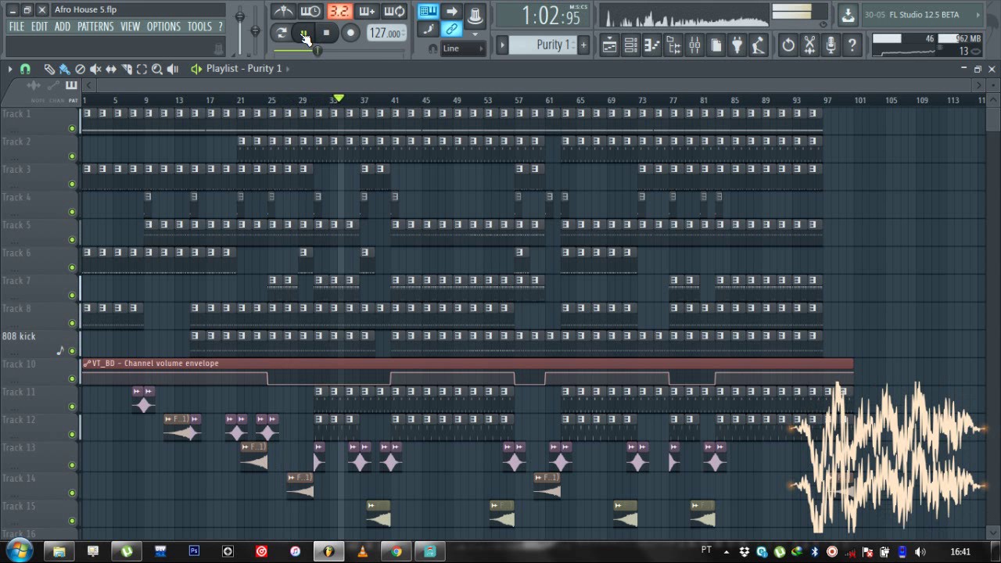Select the Zoom tool in Playlist toolbar
The image size is (1001, 563).
(x=157, y=69)
